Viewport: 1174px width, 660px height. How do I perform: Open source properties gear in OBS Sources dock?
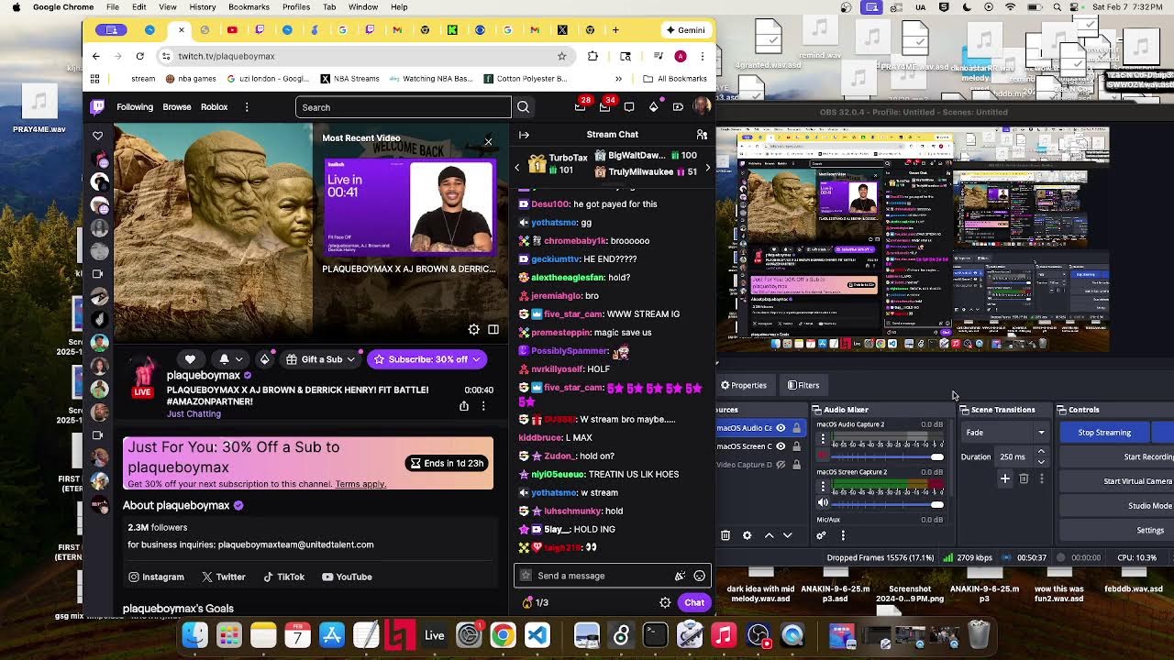click(747, 535)
